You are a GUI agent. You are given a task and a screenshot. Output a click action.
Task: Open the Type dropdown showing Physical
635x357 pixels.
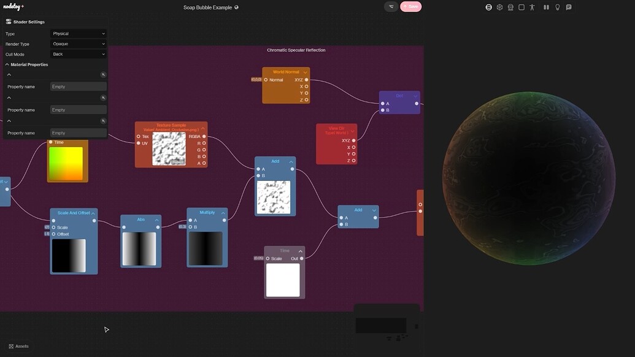coord(79,33)
